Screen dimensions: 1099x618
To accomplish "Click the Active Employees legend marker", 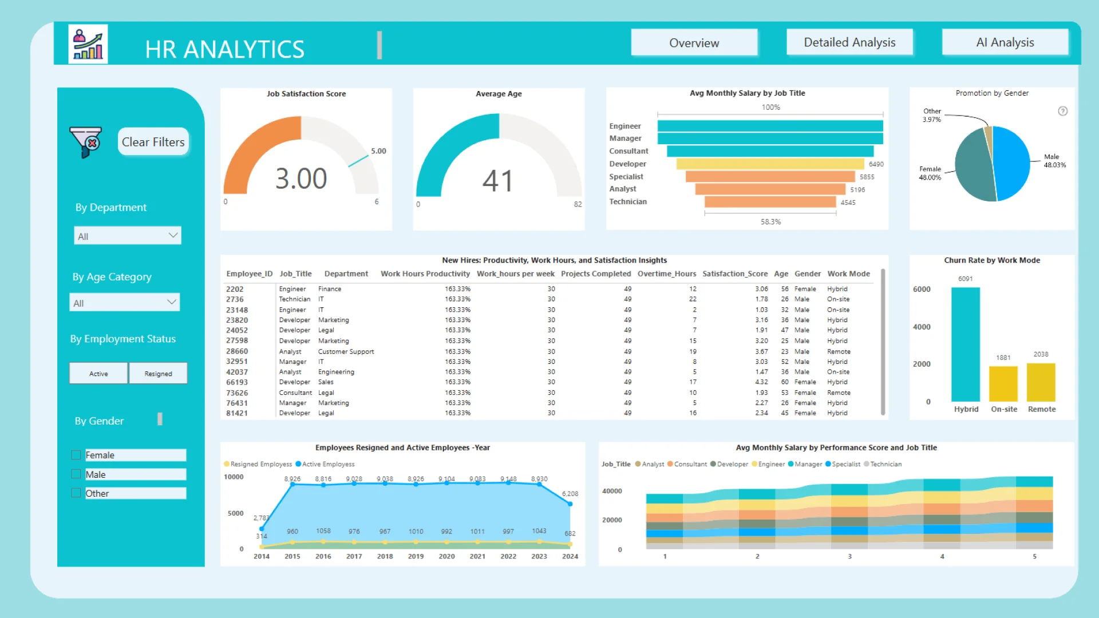I will click(298, 464).
